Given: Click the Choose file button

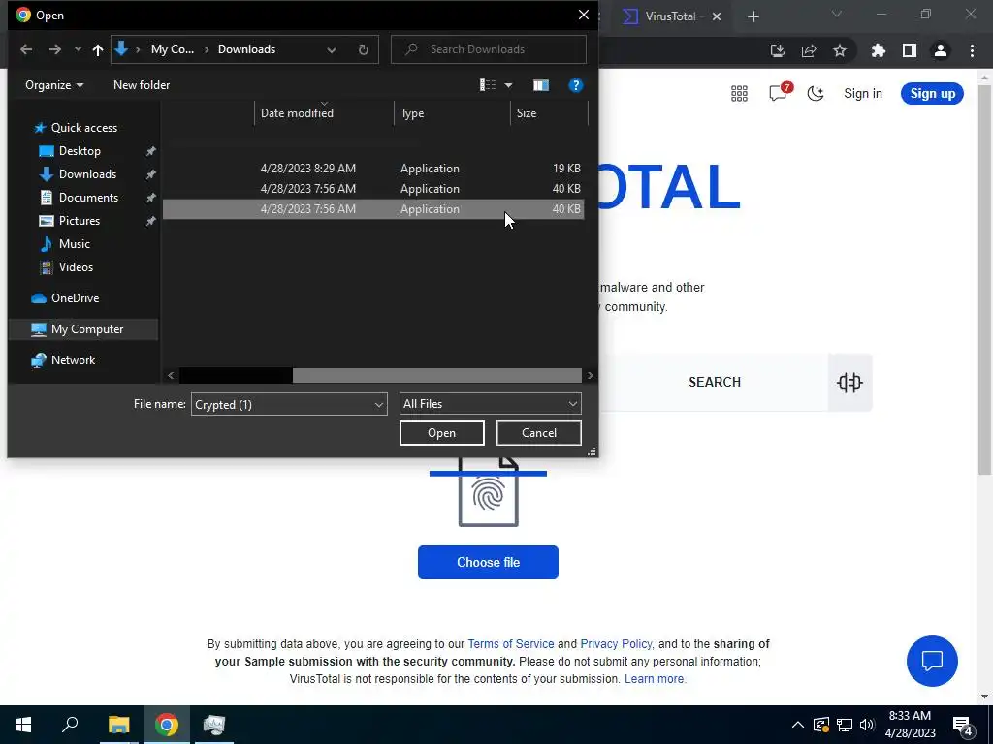Looking at the screenshot, I should [x=488, y=563].
